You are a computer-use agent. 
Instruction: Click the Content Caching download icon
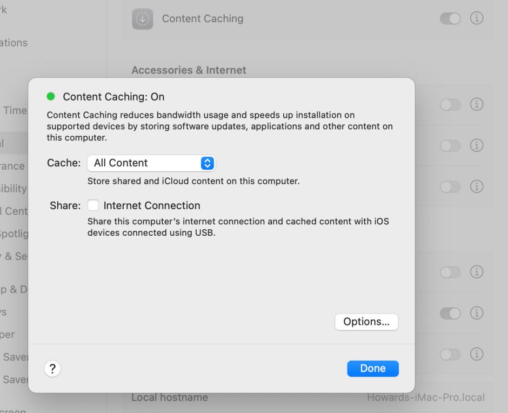[142, 18]
